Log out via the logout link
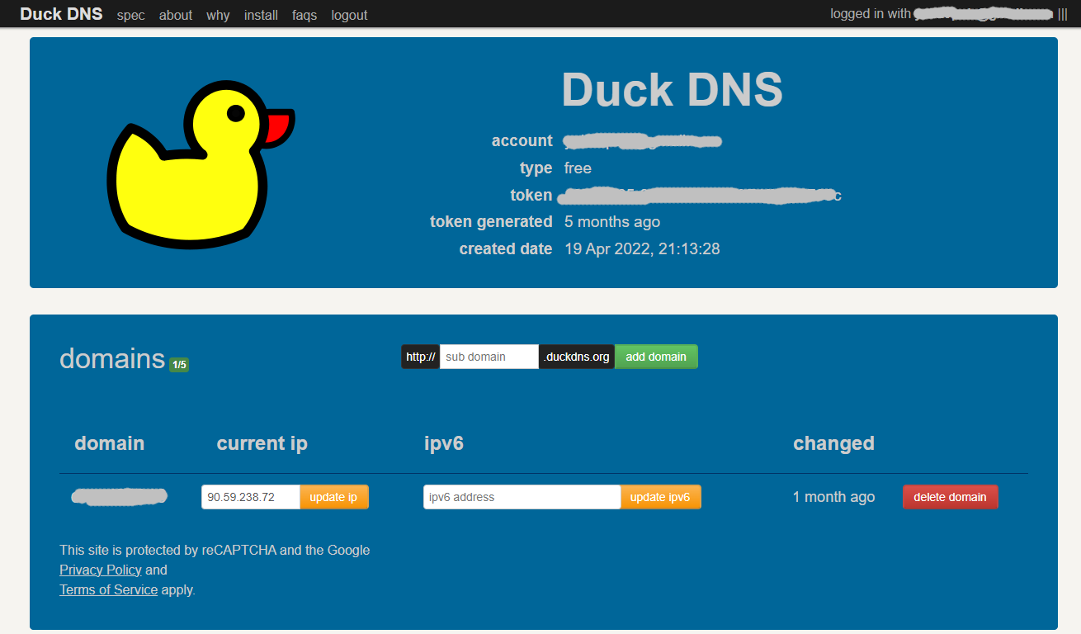 349,15
